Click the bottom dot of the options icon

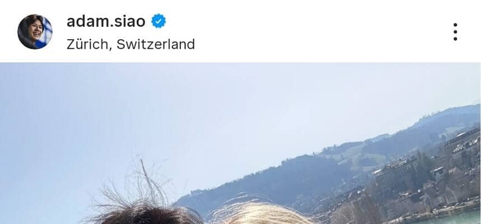coord(455,39)
